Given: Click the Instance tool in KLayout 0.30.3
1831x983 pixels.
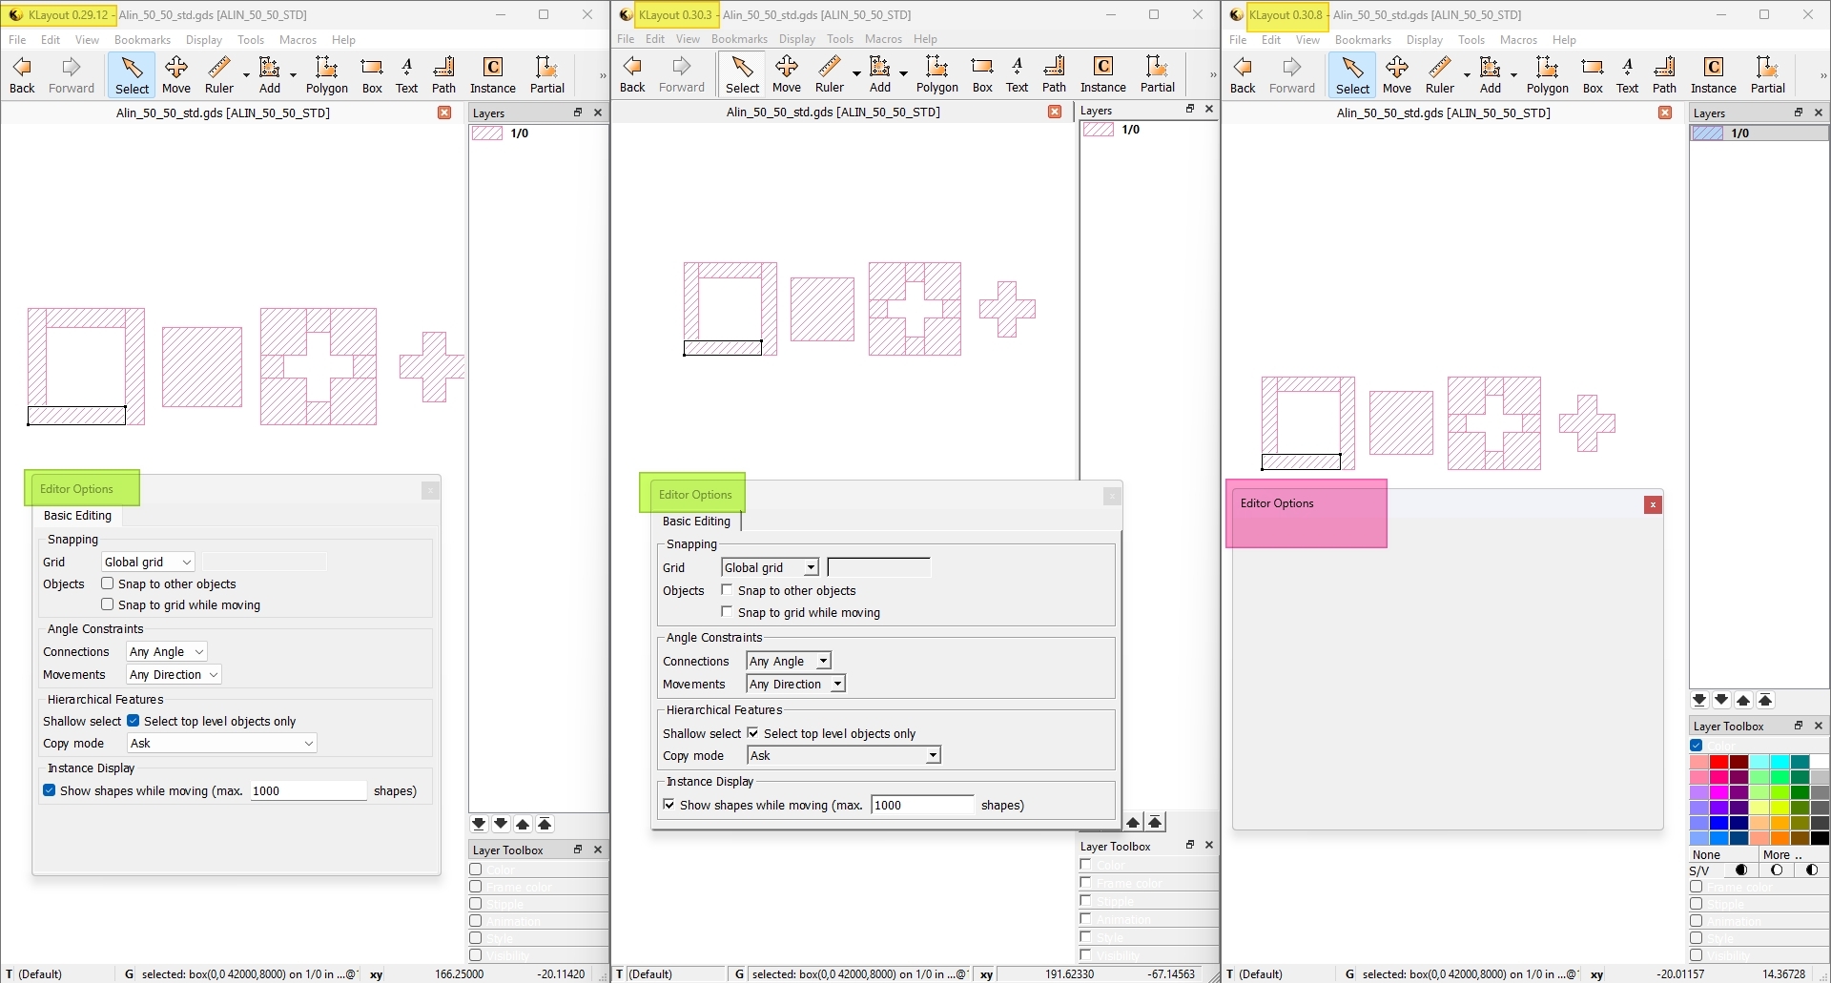Looking at the screenshot, I should click(x=1102, y=74).
